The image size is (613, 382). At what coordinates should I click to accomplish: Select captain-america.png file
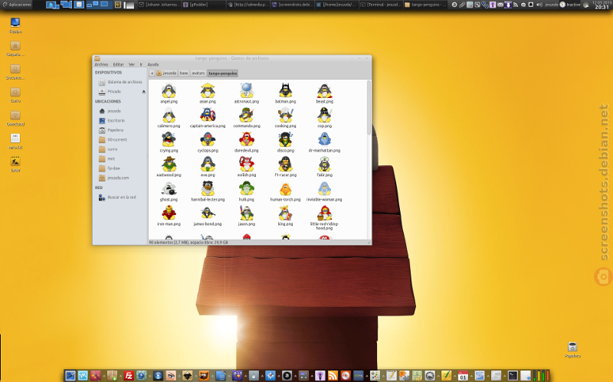(208, 119)
